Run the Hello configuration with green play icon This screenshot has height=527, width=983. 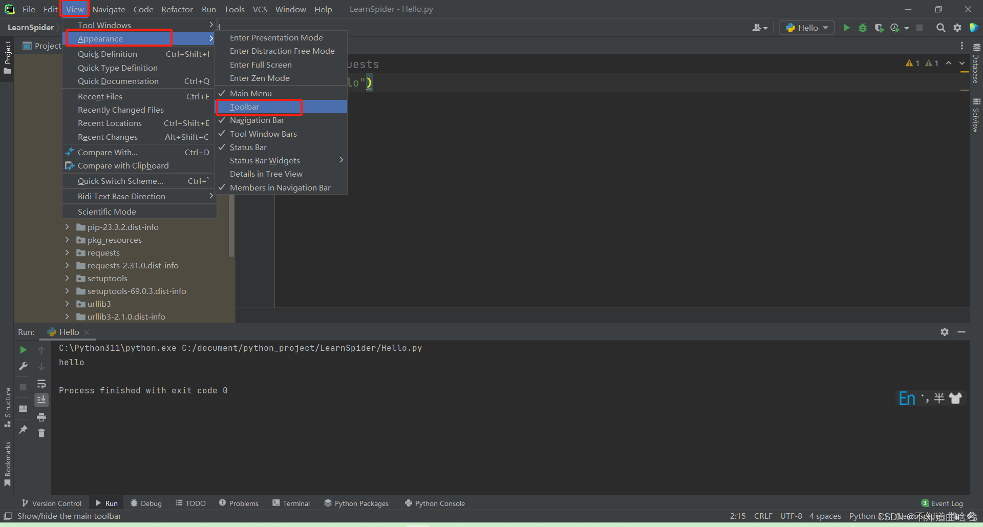click(x=846, y=28)
